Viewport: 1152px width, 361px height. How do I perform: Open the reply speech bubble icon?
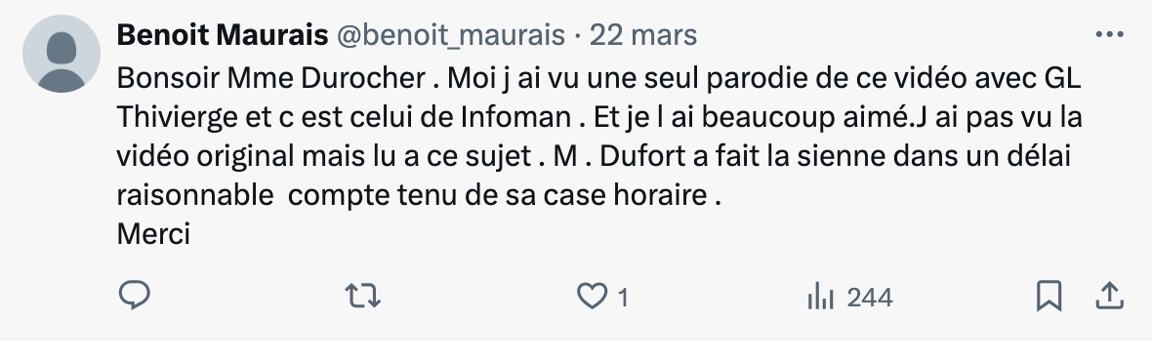[135, 296]
